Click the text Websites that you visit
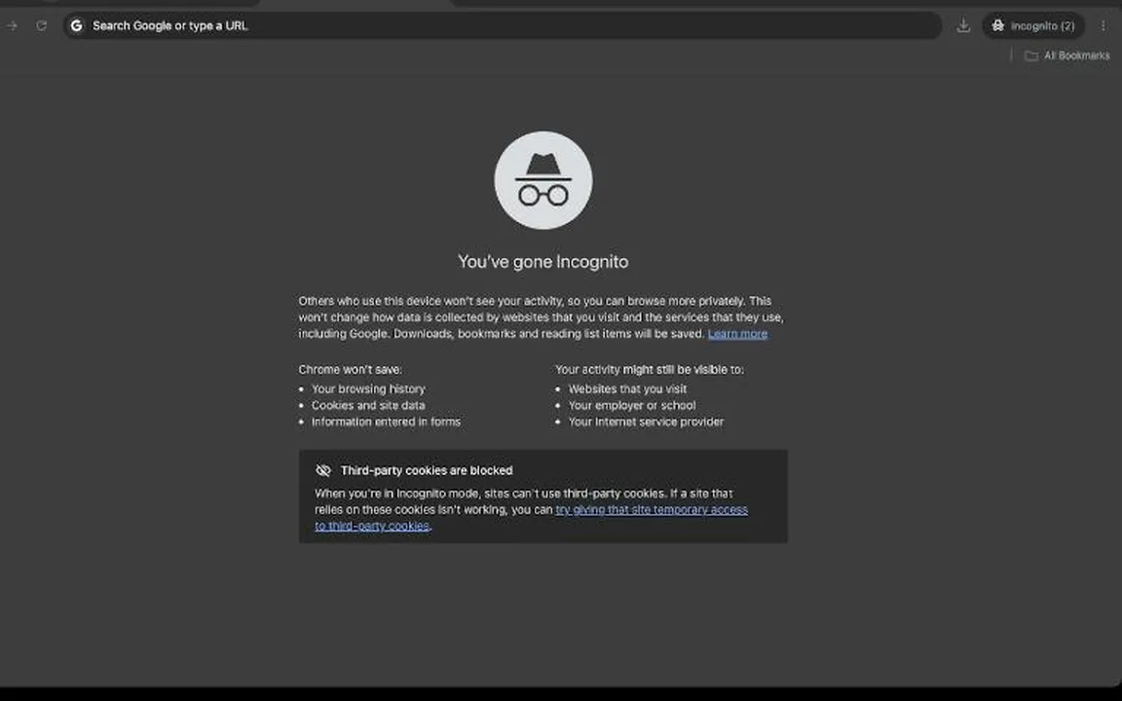The image size is (1122, 701). point(627,389)
